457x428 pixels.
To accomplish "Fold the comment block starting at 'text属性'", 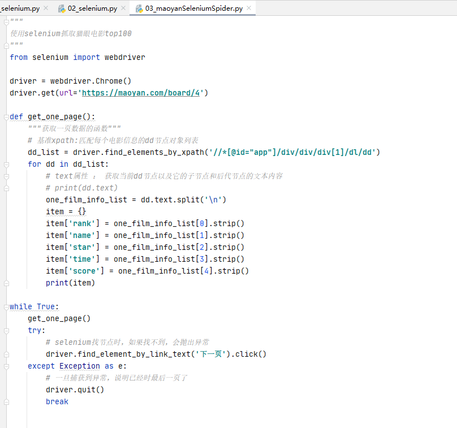I will [6, 176].
